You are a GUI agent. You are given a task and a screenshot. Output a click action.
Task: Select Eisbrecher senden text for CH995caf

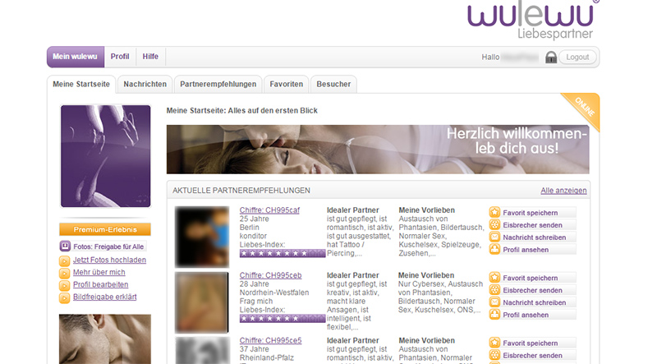pyautogui.click(x=532, y=225)
